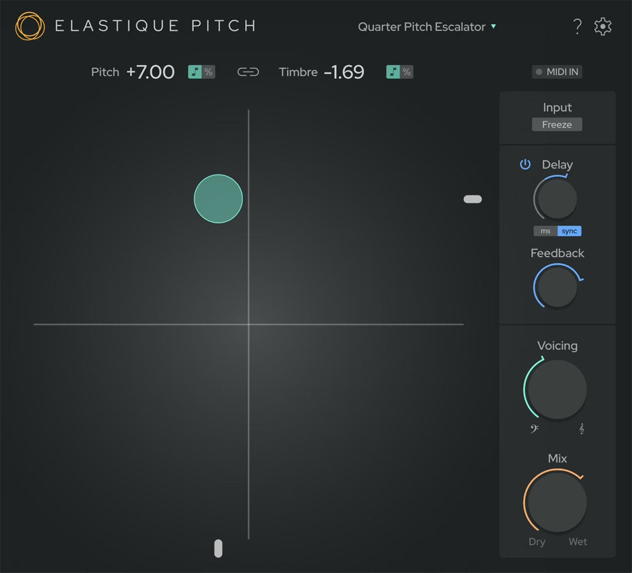Select the bass clef voicing icon
632x573 pixels.
click(x=534, y=428)
